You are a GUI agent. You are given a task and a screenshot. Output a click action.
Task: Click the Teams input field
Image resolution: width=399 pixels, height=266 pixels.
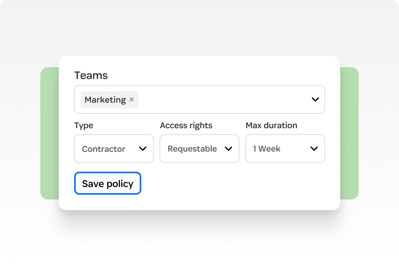224,99
